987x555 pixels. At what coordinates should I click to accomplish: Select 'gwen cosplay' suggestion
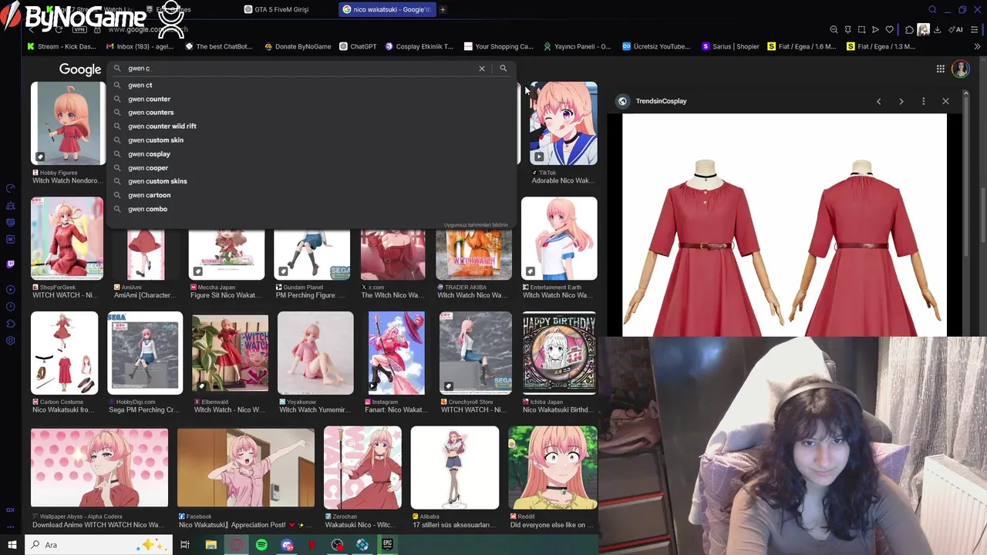[311, 154]
